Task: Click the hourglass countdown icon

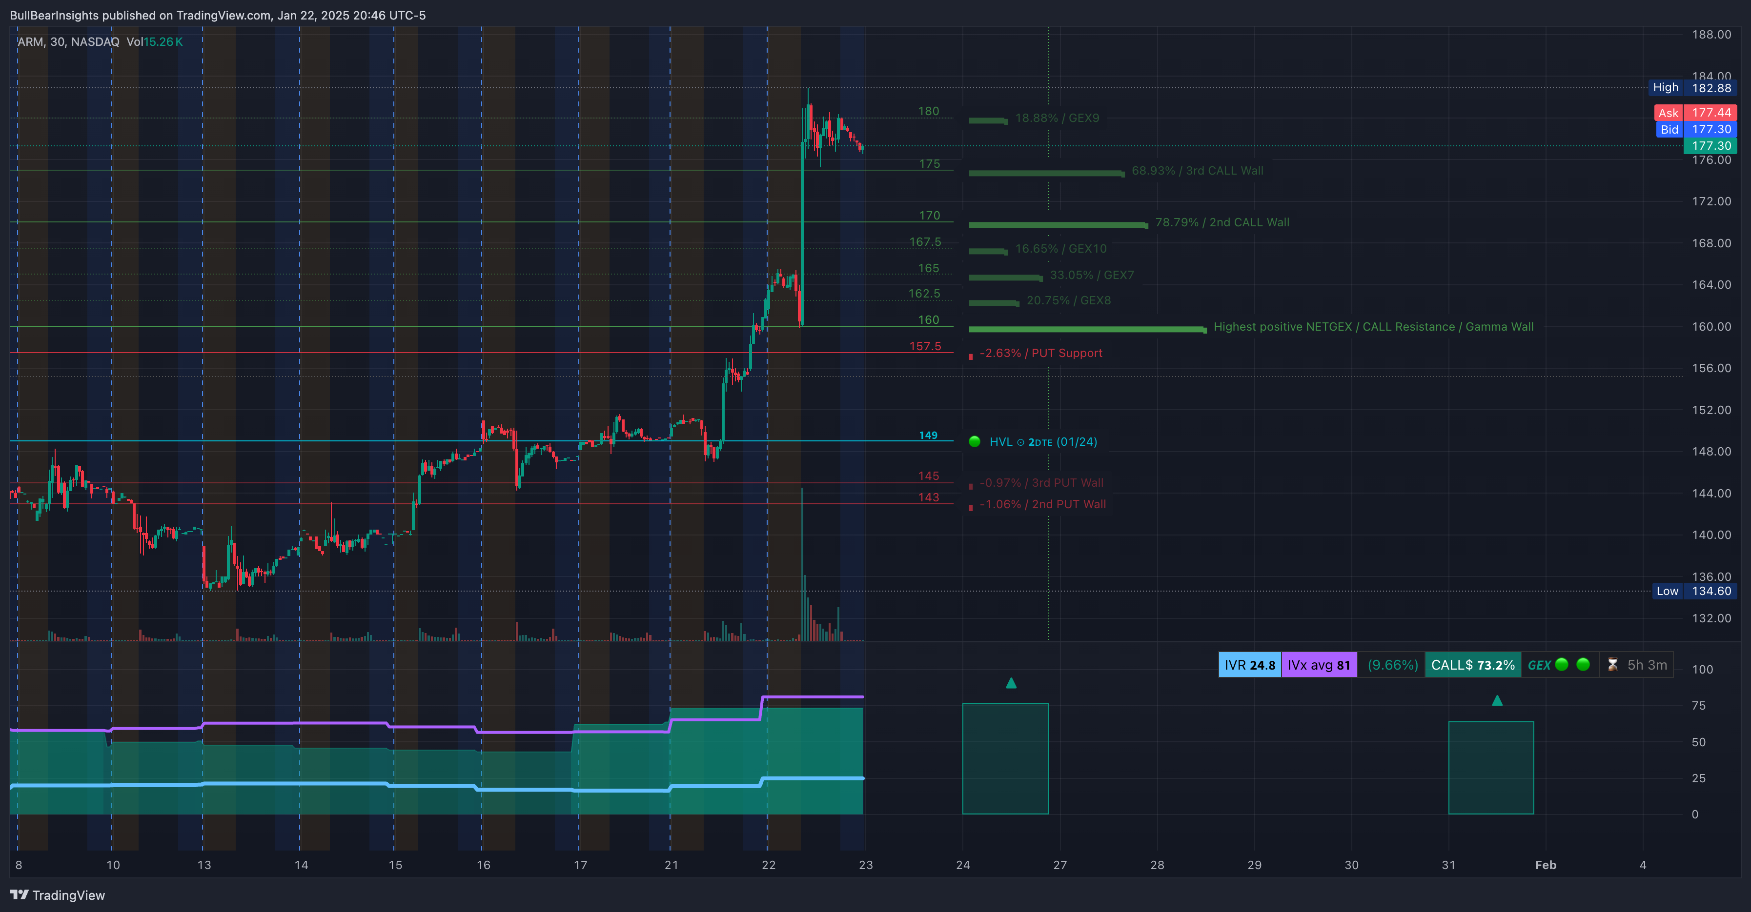Action: point(1612,665)
